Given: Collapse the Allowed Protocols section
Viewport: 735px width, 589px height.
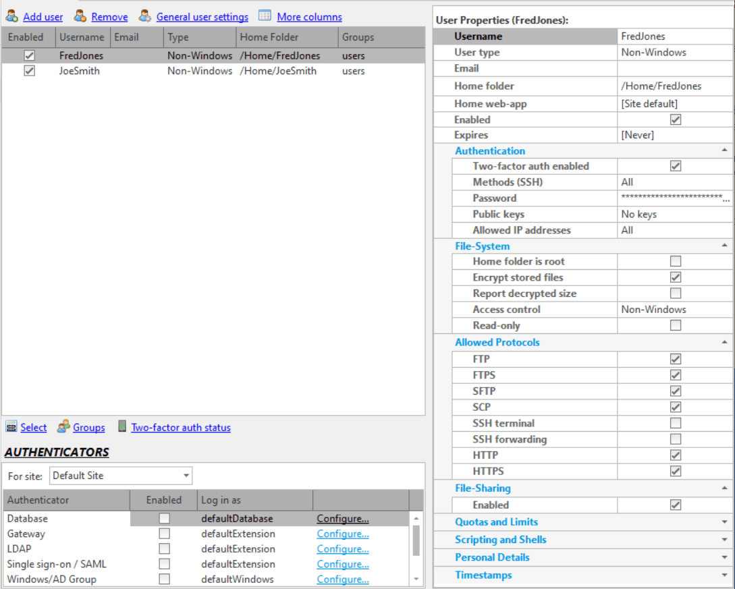Looking at the screenshot, I should 724,342.
